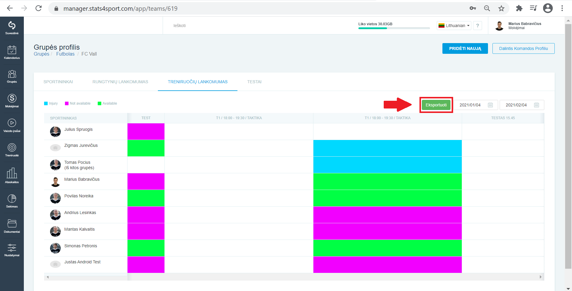Open Kalendorius in the sidebar
This screenshot has height=291, width=572.
[x=12, y=53]
